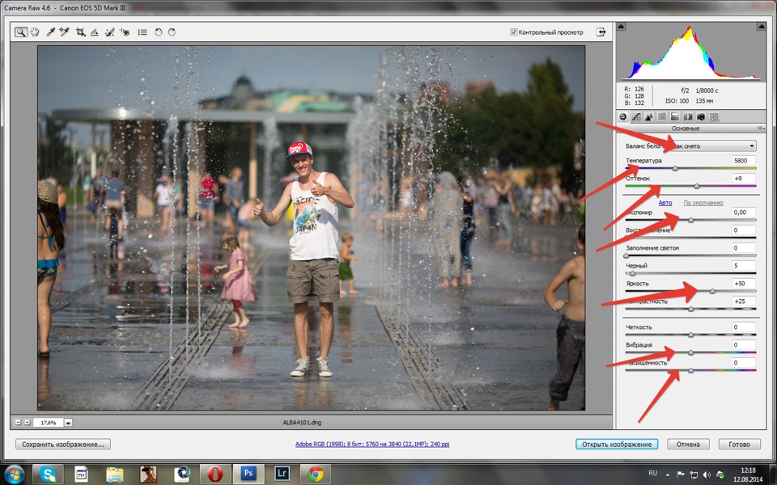Open the Camera Calibration panel tab
777x485 pixels.
(701, 116)
